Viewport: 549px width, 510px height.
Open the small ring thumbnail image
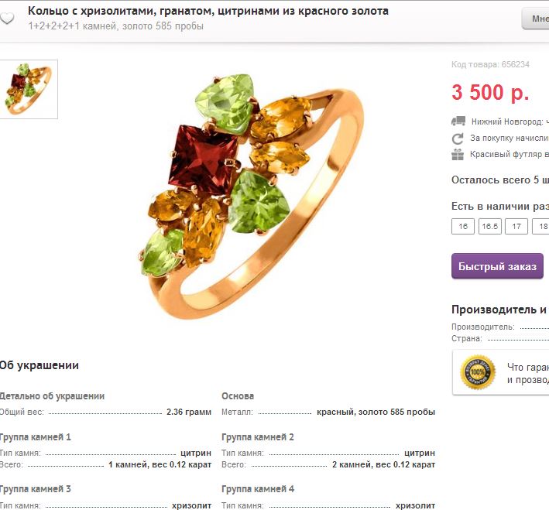click(29, 90)
